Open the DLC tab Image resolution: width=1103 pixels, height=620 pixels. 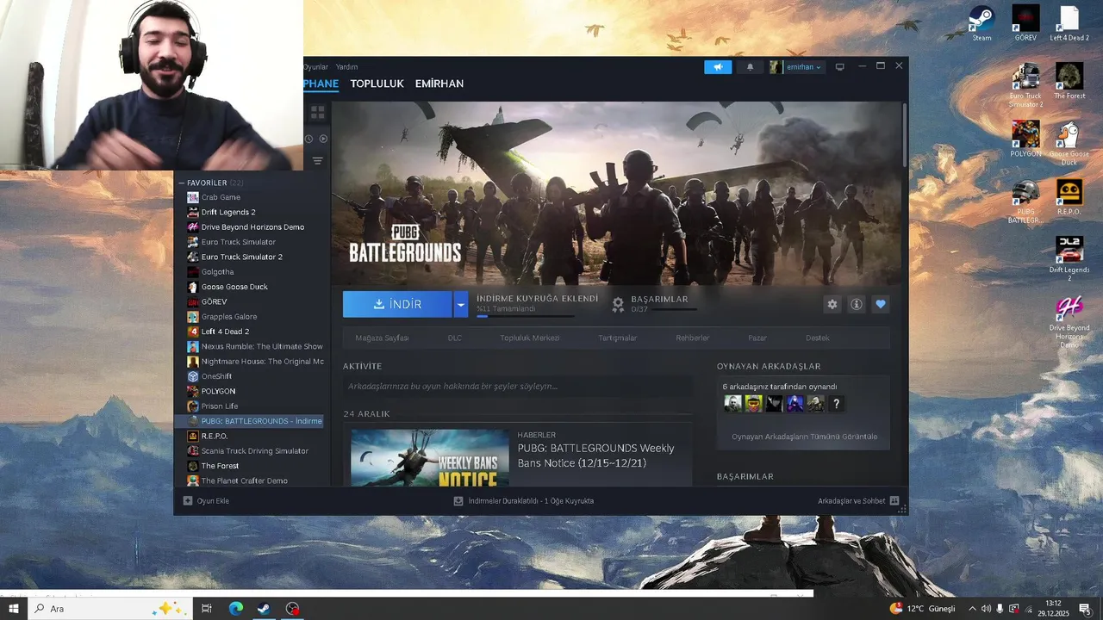[454, 338]
